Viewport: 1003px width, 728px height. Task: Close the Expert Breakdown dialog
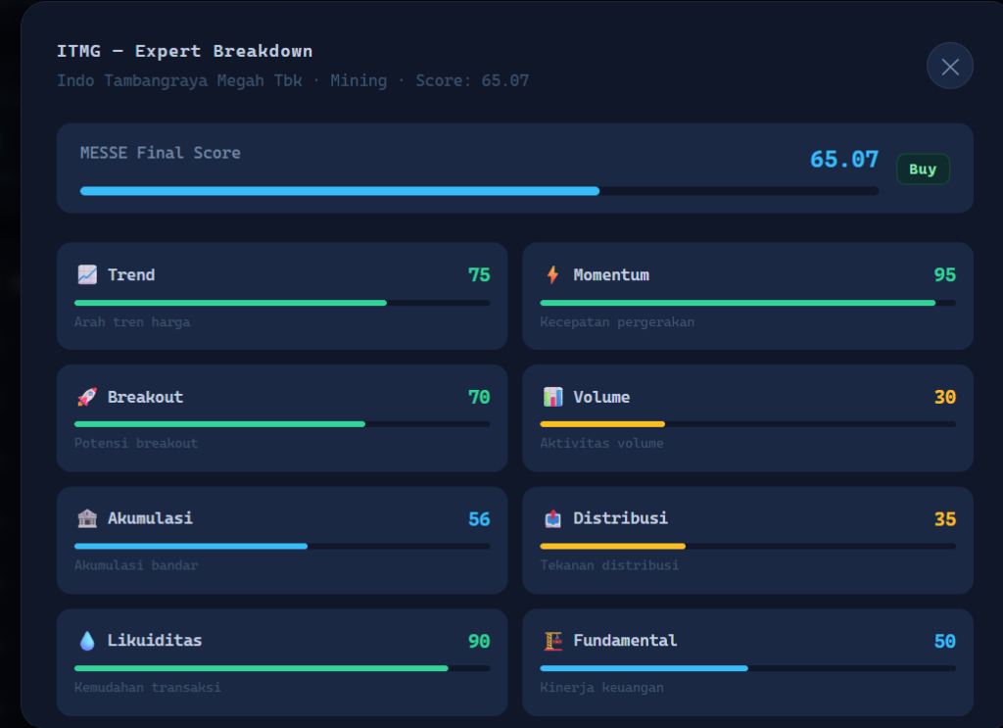pos(949,67)
